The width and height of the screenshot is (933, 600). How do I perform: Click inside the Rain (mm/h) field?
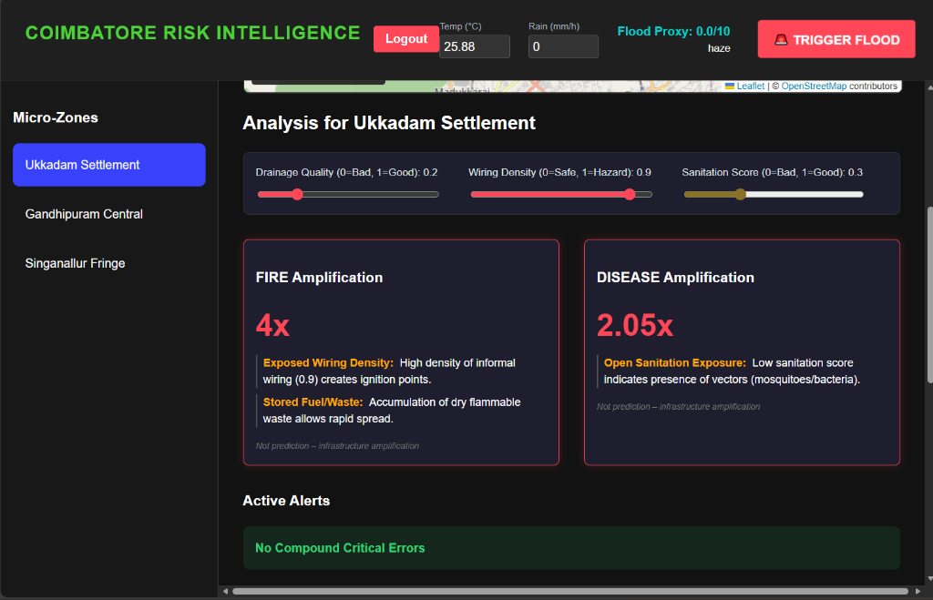point(563,46)
